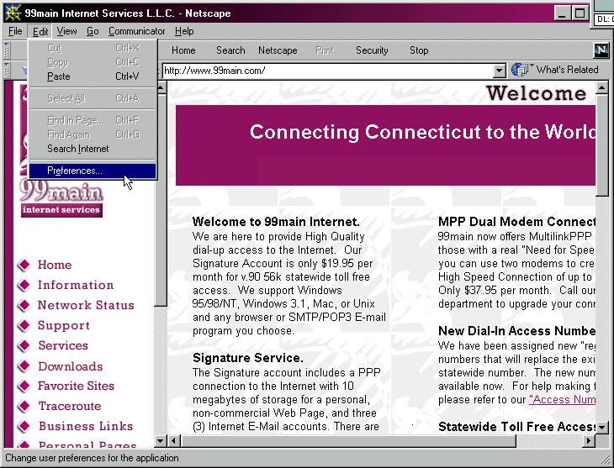Image resolution: width=614 pixels, height=468 pixels.
Task: Click the URL address field
Action: click(329, 71)
